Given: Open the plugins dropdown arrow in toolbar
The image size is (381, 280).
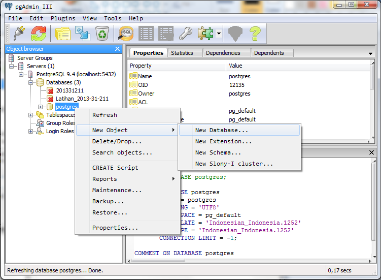Looking at the screenshot, I should (219, 34).
